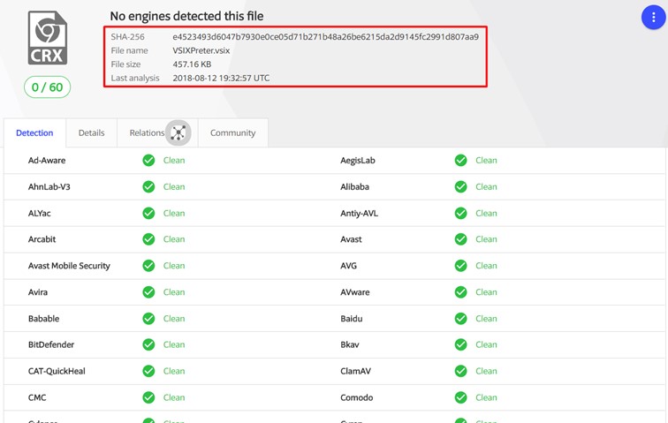The width and height of the screenshot is (668, 423).
Task: Click the green check icon for AVware
Action: tap(460, 292)
